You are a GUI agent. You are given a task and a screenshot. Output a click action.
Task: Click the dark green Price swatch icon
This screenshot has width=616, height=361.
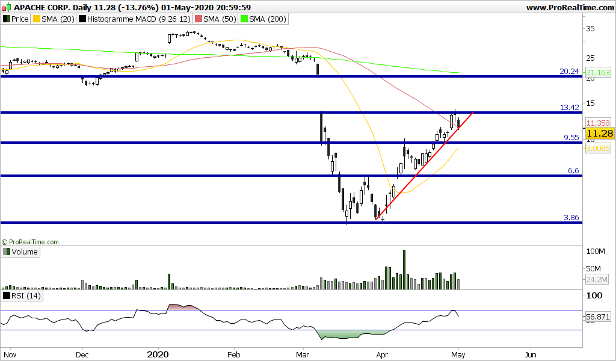pos(6,19)
